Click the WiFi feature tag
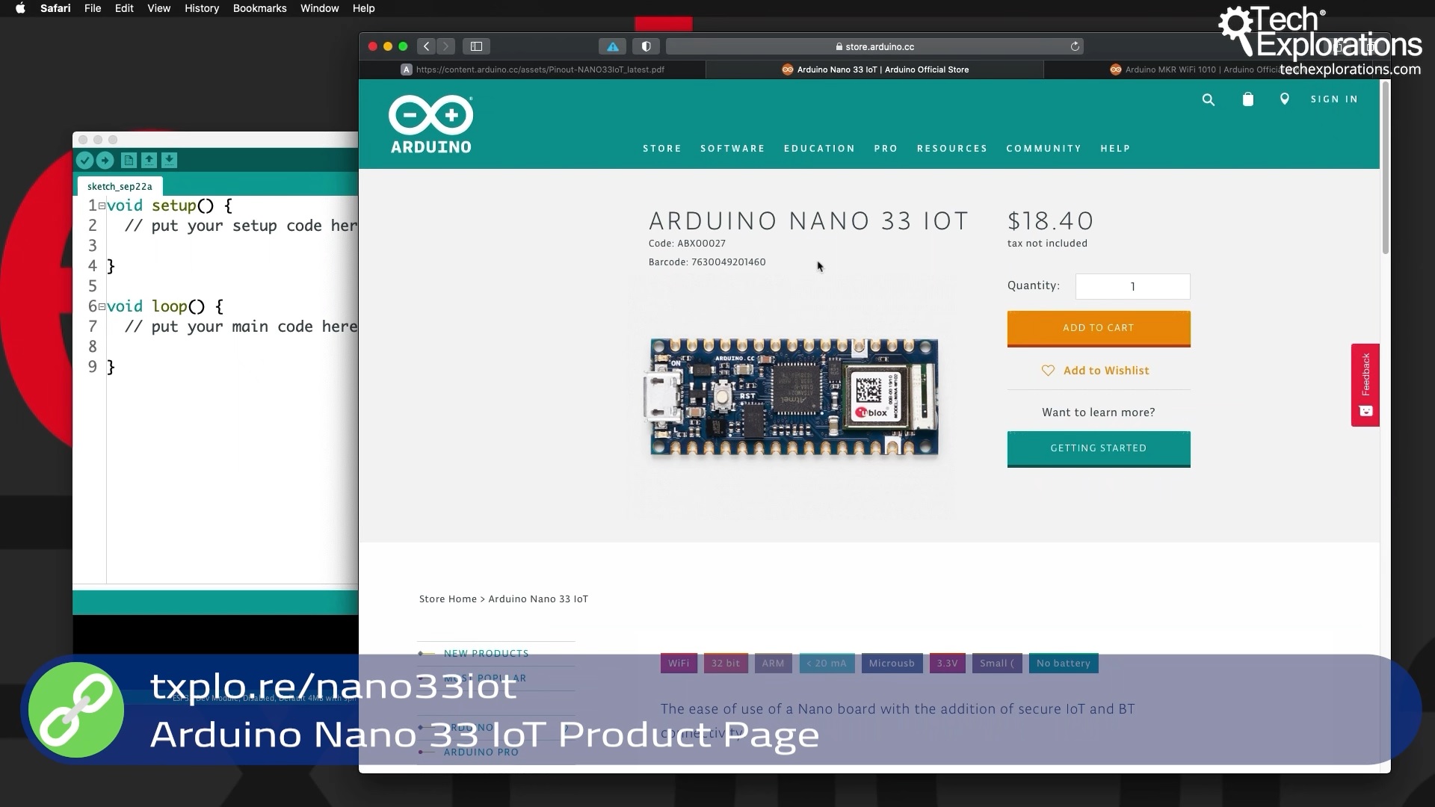1435x807 pixels. [679, 663]
